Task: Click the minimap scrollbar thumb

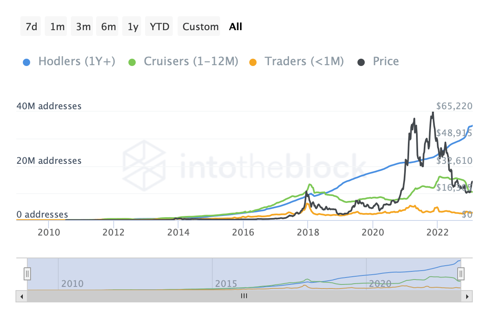Action: point(244,296)
